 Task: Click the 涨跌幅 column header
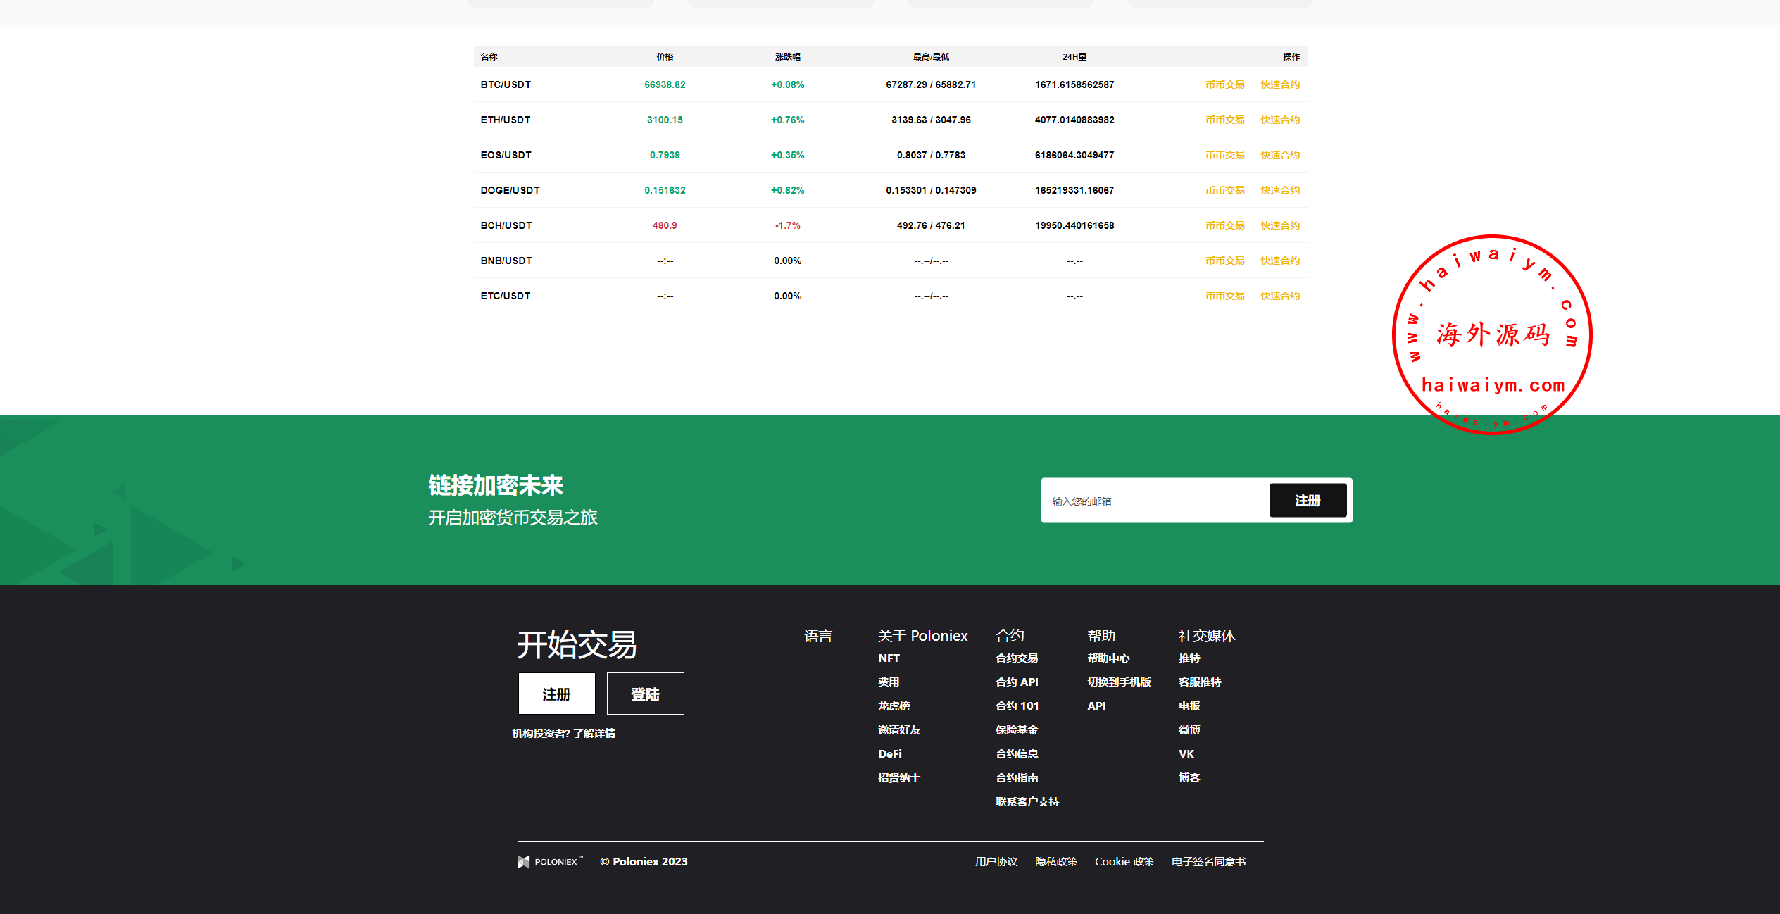pyautogui.click(x=787, y=56)
